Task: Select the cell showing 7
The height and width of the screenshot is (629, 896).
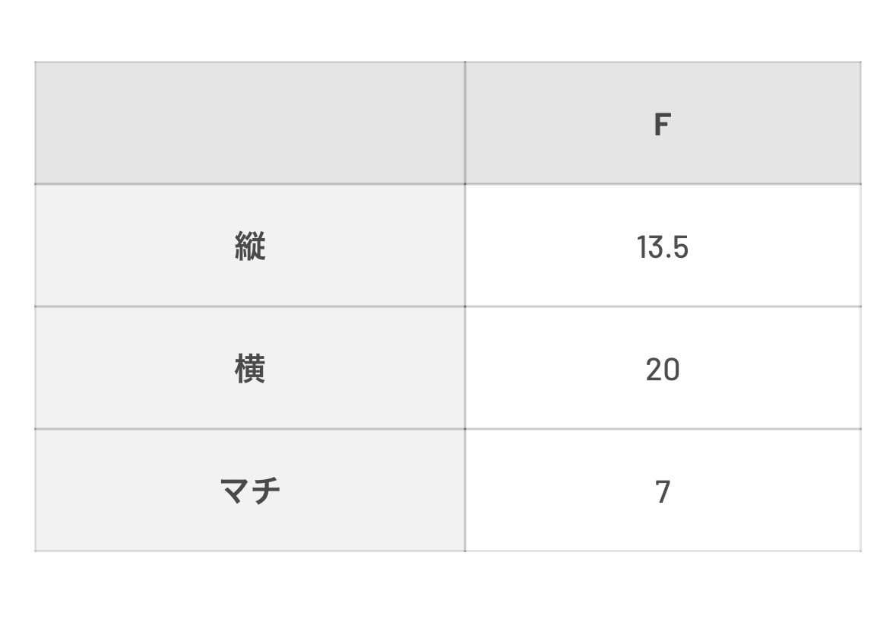Action: tap(662, 491)
